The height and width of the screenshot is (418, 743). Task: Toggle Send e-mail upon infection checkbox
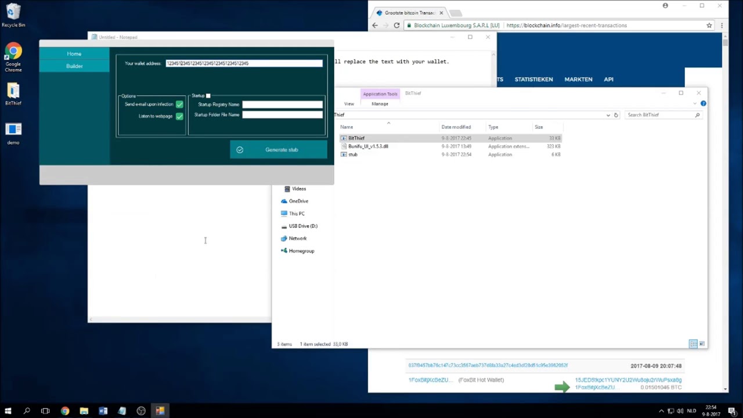coord(179,105)
